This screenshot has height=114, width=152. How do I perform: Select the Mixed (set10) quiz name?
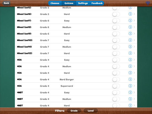click(25, 40)
